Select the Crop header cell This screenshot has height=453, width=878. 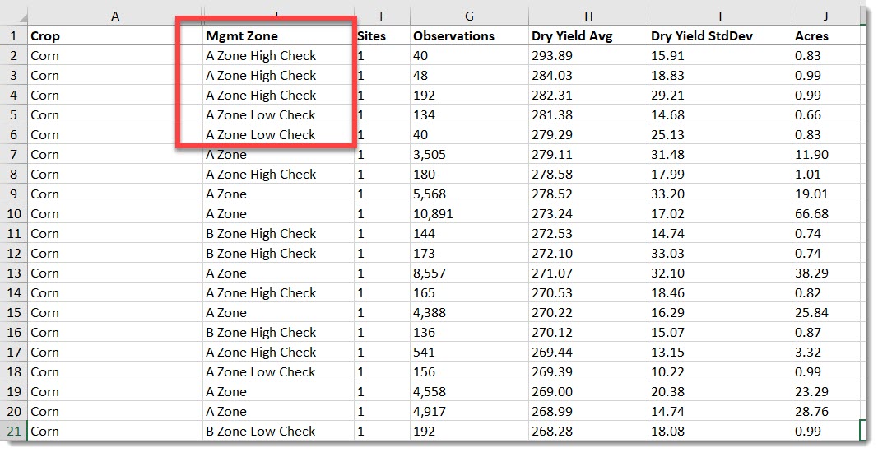(x=114, y=36)
